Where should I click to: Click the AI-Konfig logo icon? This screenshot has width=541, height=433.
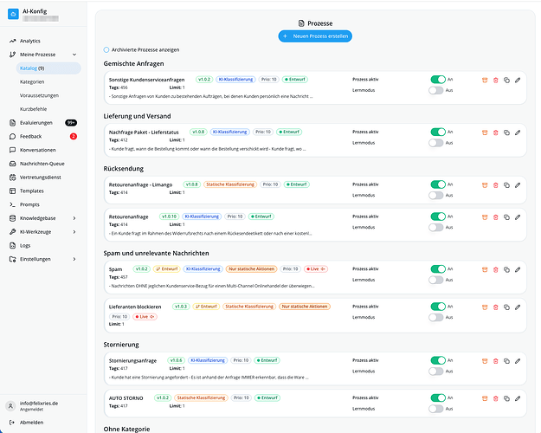[13, 14]
